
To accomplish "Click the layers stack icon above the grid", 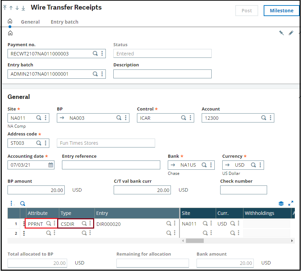I will point(281,204).
